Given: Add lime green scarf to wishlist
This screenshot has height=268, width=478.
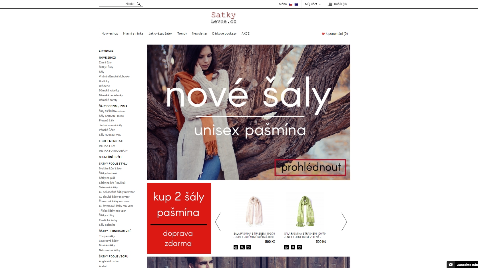Looking at the screenshot, I should click(300, 247).
